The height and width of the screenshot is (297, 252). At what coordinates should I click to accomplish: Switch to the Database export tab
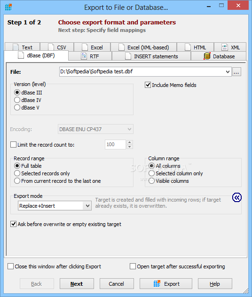pos(219,56)
